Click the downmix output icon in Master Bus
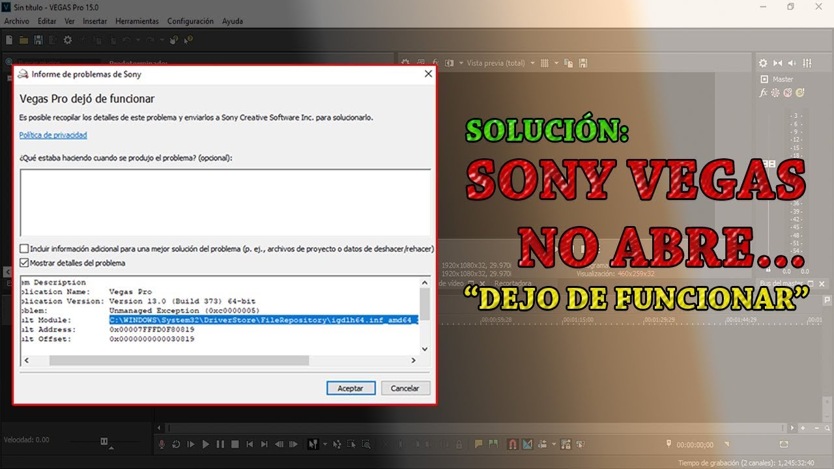834x469 pixels. point(777,63)
